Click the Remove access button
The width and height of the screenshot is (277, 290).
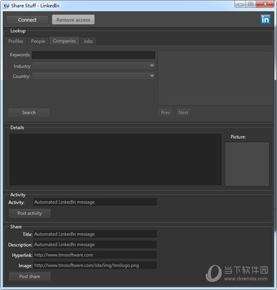(73, 20)
